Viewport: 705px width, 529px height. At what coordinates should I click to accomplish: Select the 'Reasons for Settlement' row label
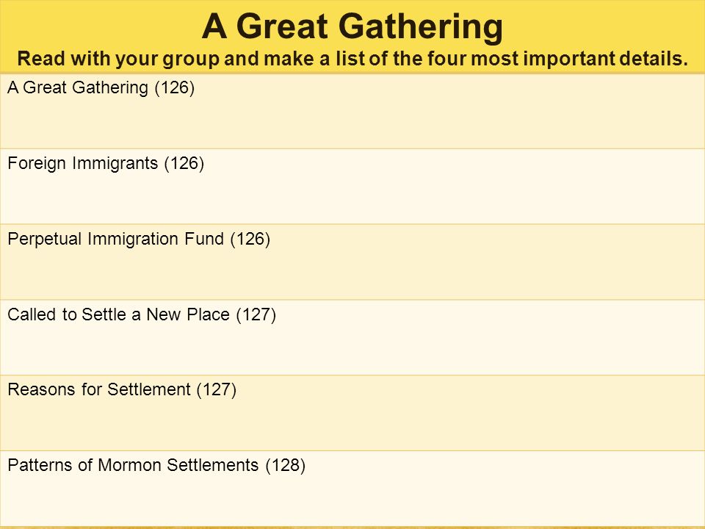[x=99, y=389]
